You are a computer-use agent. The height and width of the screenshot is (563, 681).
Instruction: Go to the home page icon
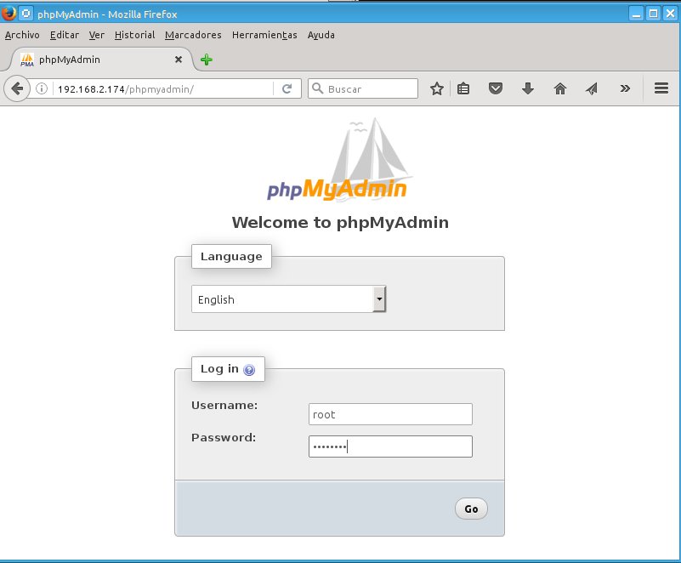coord(560,88)
